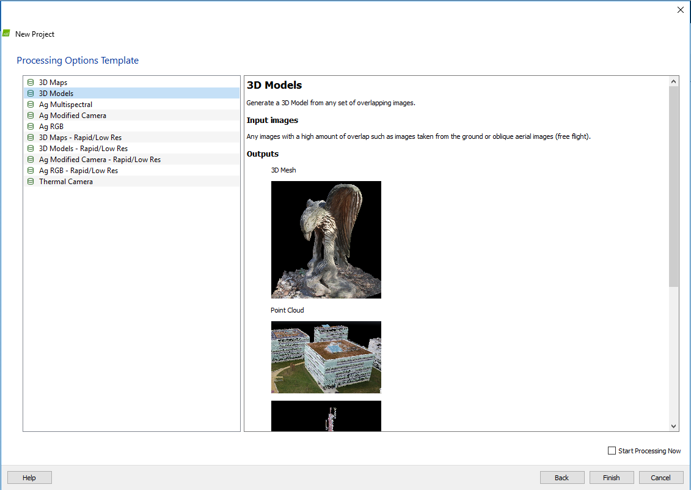
Task: Select 3D Models - Rapid/Low Res template
Action: pyautogui.click(x=131, y=148)
